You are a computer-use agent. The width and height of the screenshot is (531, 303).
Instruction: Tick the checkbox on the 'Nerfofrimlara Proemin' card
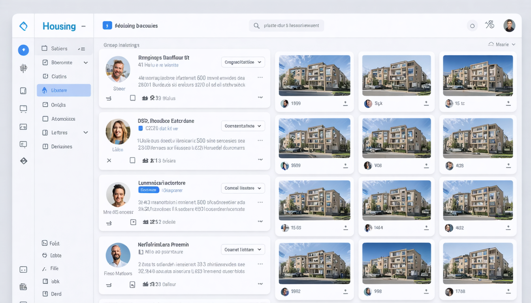(x=132, y=284)
